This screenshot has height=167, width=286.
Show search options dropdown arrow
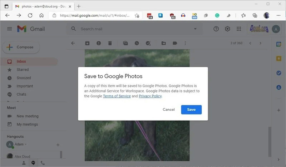(195, 29)
